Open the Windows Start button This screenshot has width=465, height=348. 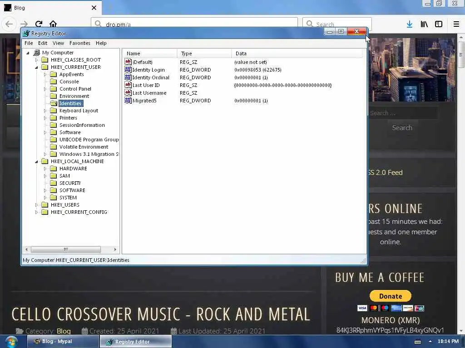click(x=11, y=342)
